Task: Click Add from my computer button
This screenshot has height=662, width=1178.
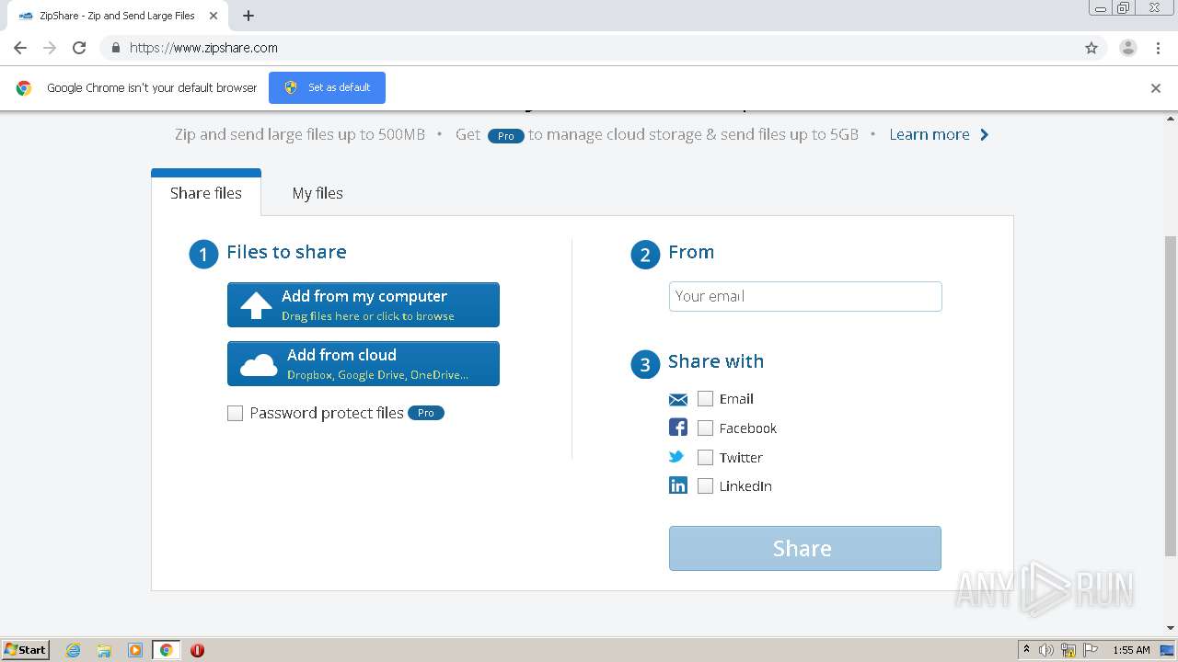Action: pyautogui.click(x=364, y=304)
